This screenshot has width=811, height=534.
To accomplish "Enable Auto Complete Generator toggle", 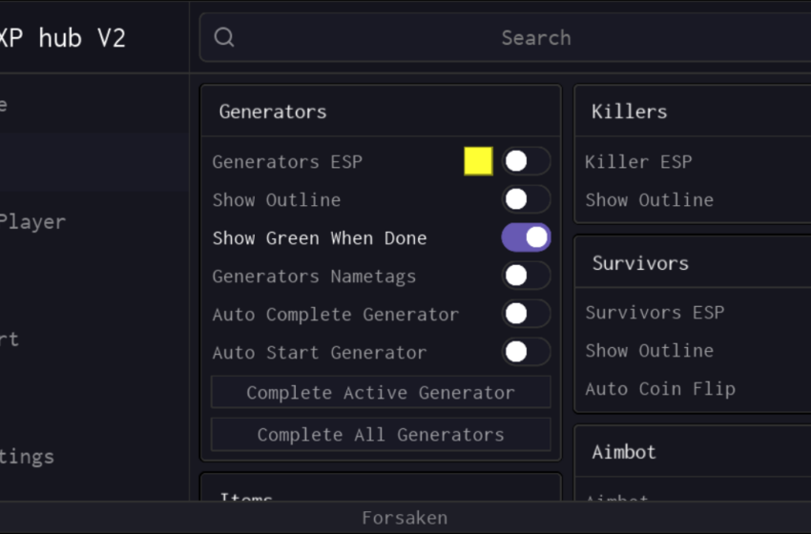I will [x=526, y=315].
